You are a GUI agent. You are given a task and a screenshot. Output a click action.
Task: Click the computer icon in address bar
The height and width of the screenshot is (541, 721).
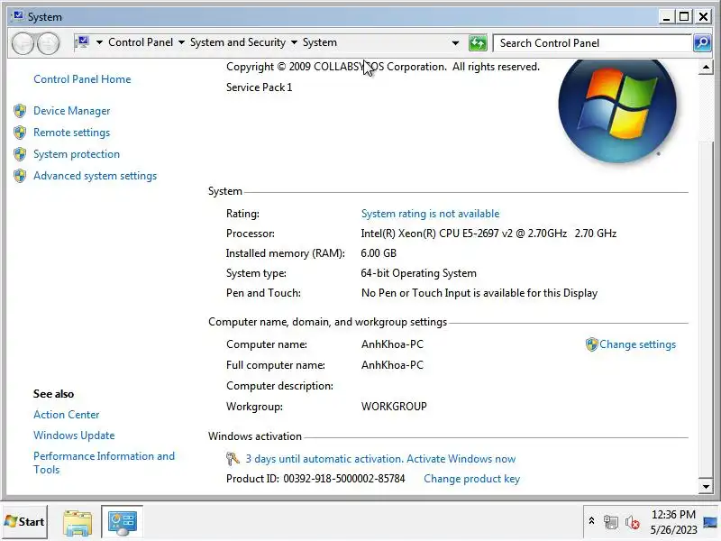click(x=82, y=42)
